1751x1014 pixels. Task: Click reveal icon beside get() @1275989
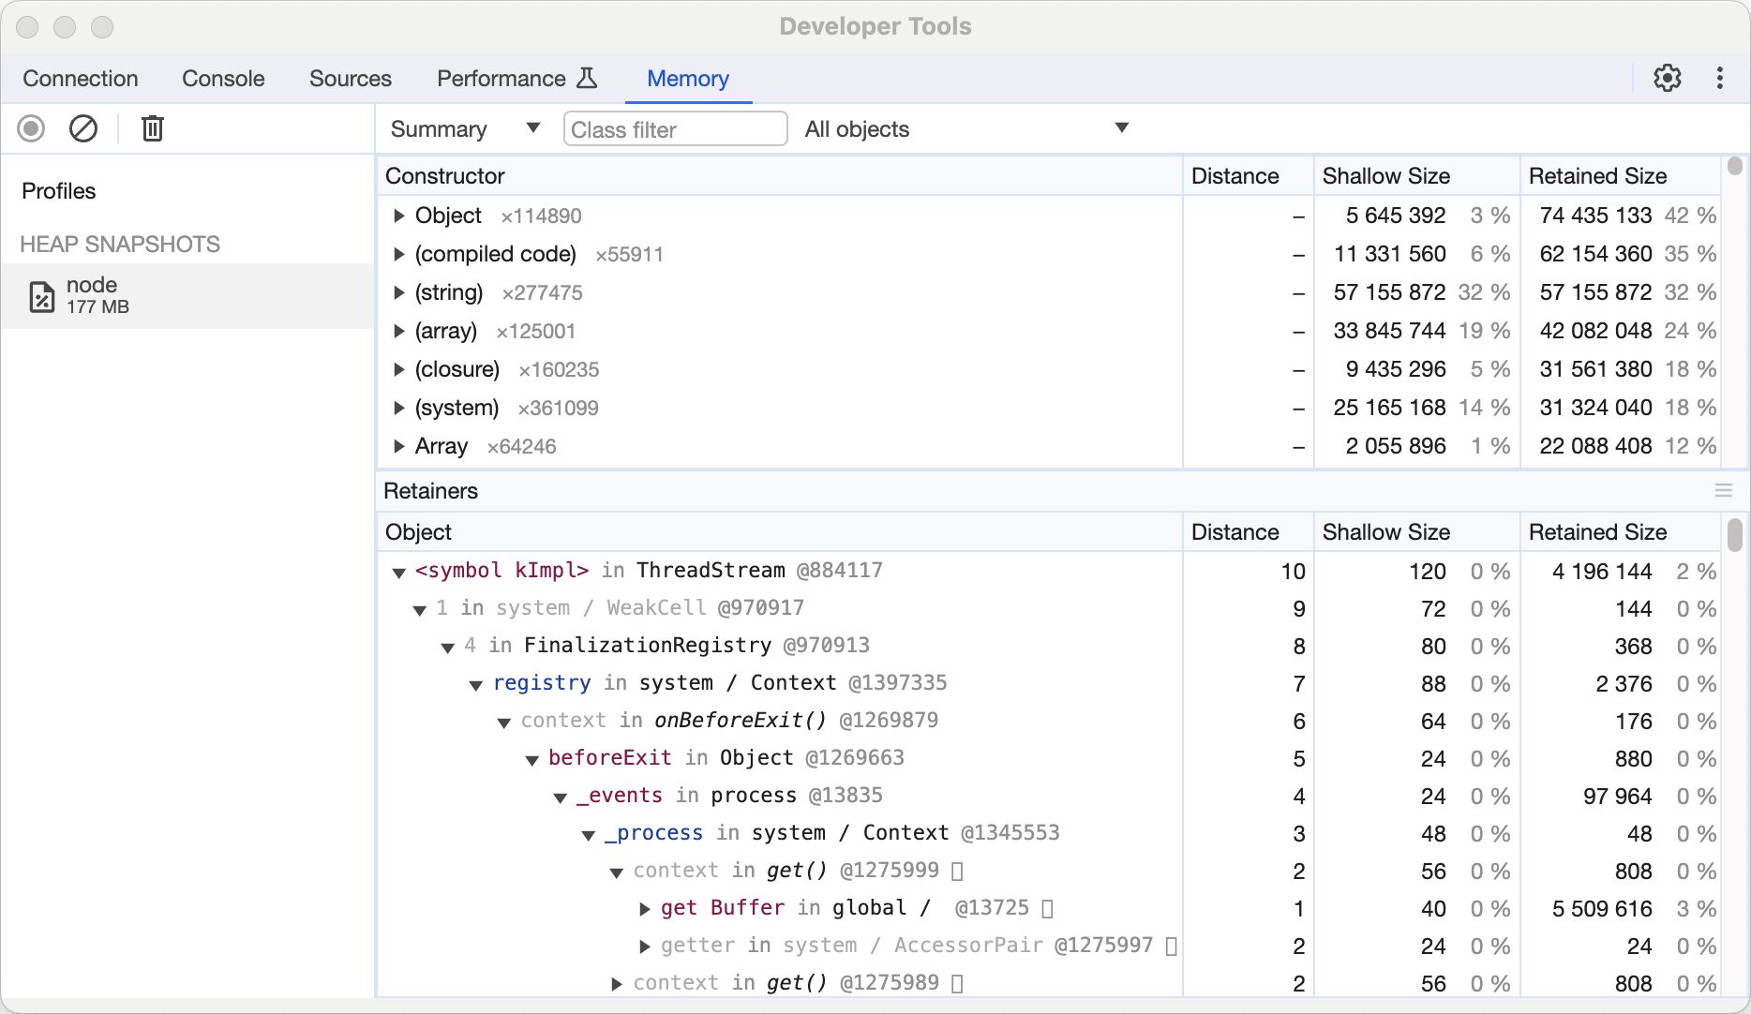[x=957, y=983]
